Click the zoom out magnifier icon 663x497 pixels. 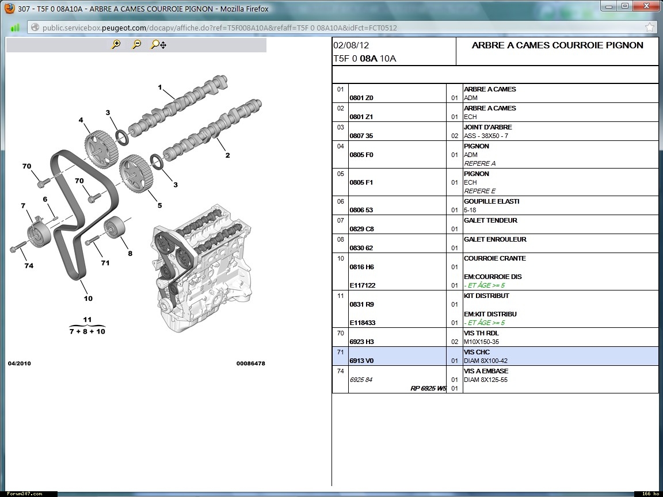click(136, 44)
